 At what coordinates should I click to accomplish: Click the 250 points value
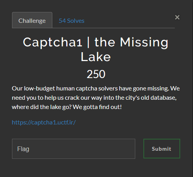[96, 74]
